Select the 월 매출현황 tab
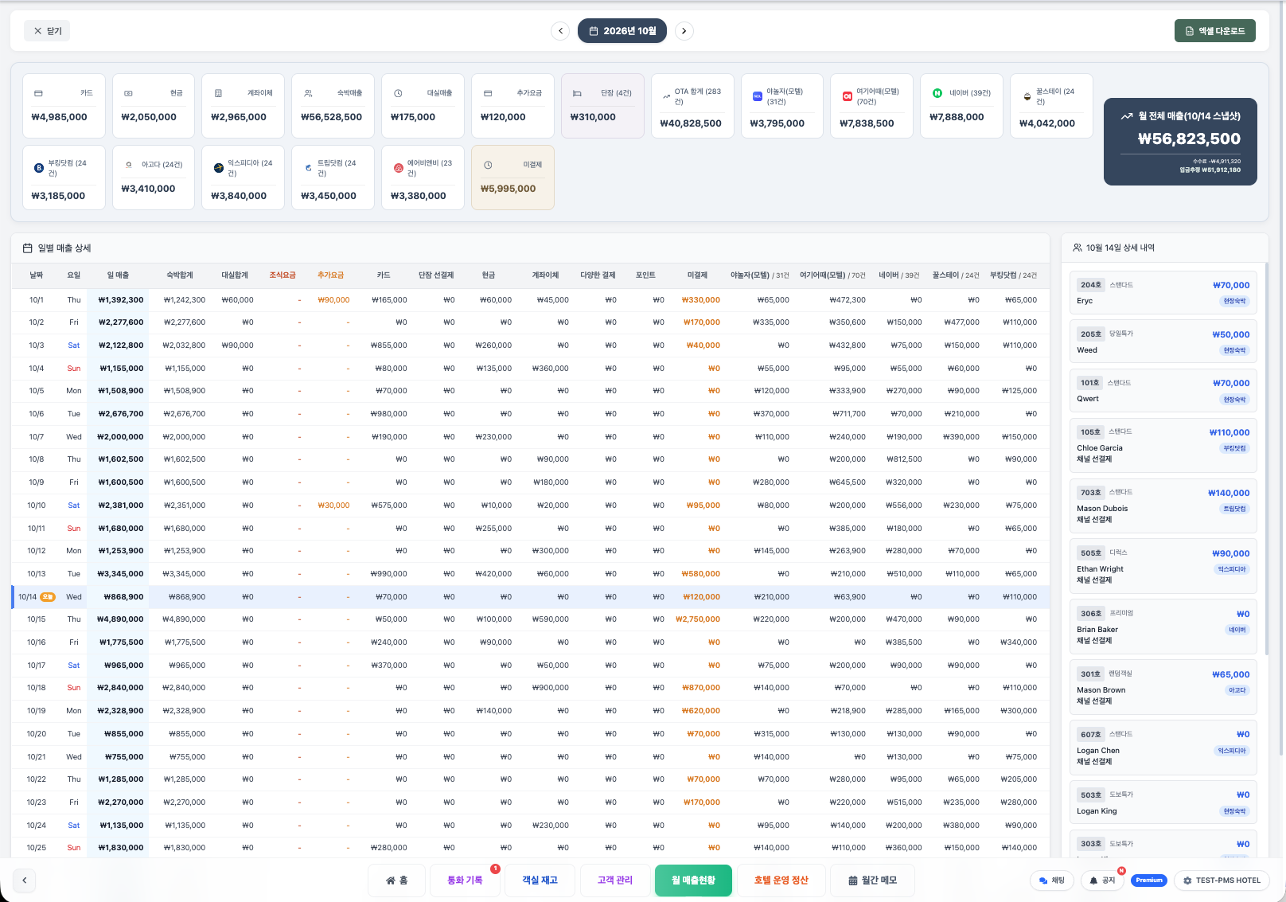The image size is (1286, 902). pyautogui.click(x=693, y=881)
